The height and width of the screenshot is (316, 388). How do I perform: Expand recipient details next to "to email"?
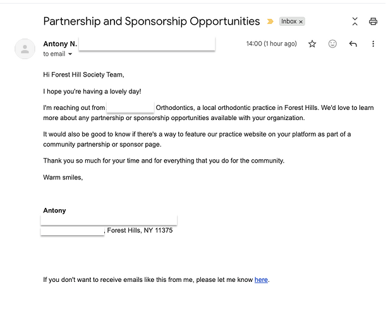pyautogui.click(x=70, y=54)
